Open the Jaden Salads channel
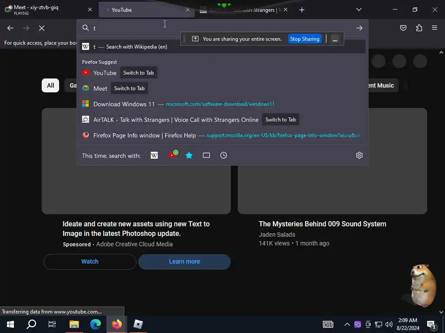The width and height of the screenshot is (445, 333). tap(277, 235)
